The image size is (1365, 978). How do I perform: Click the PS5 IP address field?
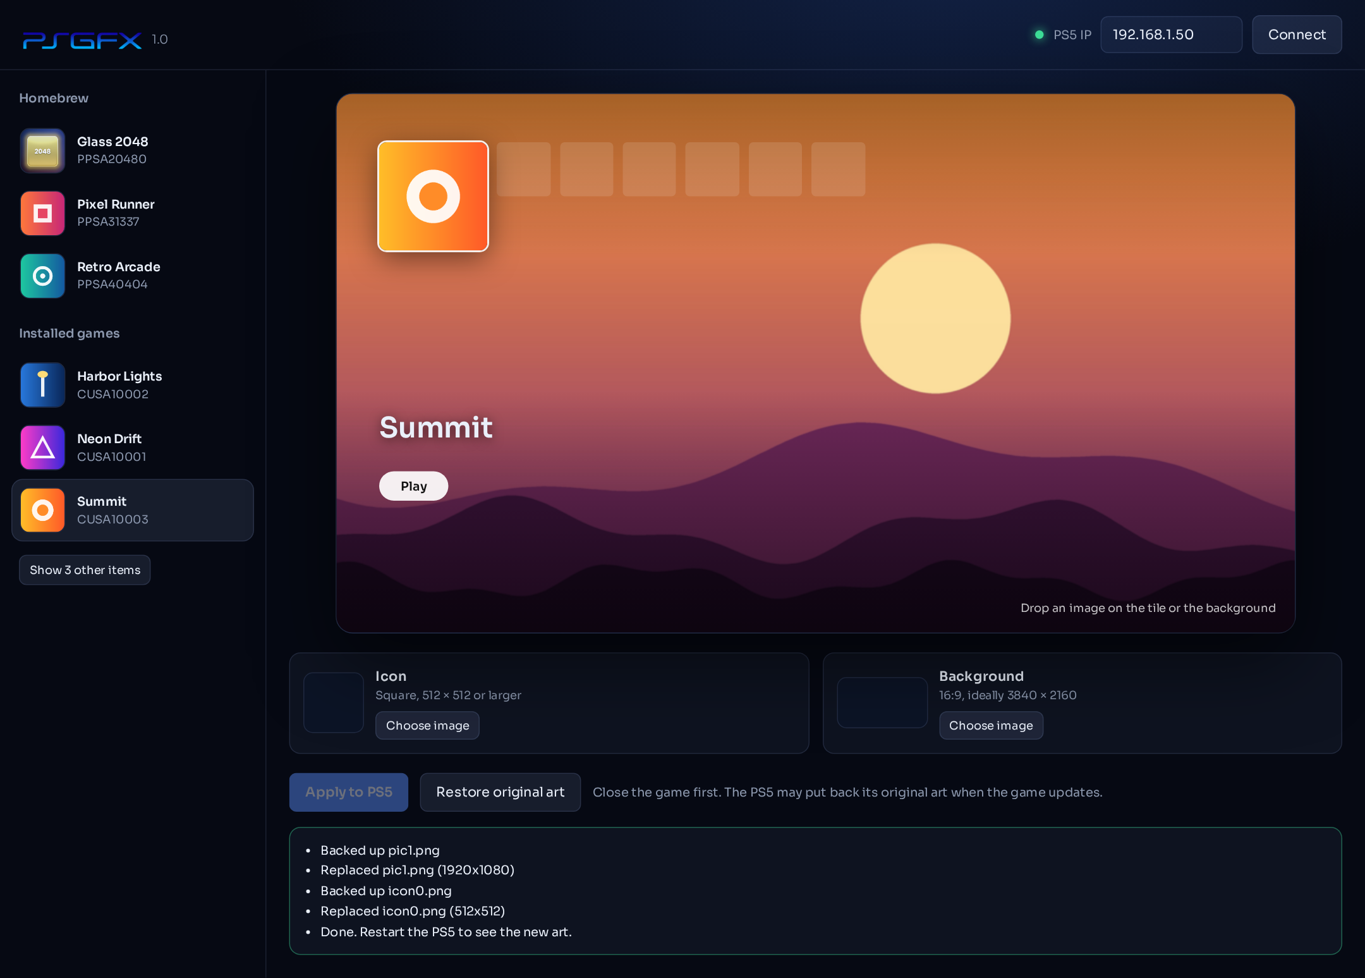click(1171, 35)
